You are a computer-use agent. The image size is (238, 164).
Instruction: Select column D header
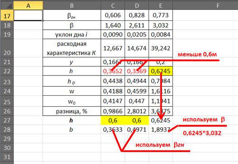click(137, 5)
